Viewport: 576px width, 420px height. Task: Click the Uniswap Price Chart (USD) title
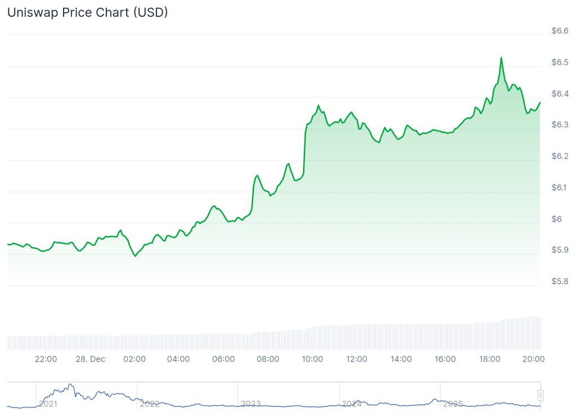(87, 12)
